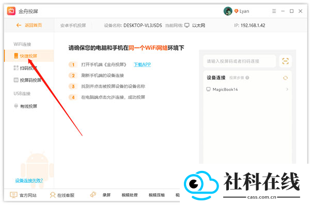Go back via 返回首页
Screen dimensions: 310x205
tap(29, 25)
